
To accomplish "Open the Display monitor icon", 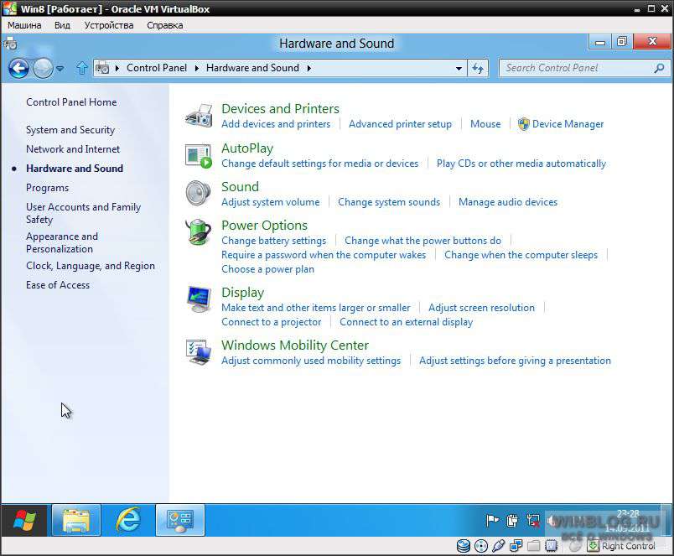I will (199, 299).
